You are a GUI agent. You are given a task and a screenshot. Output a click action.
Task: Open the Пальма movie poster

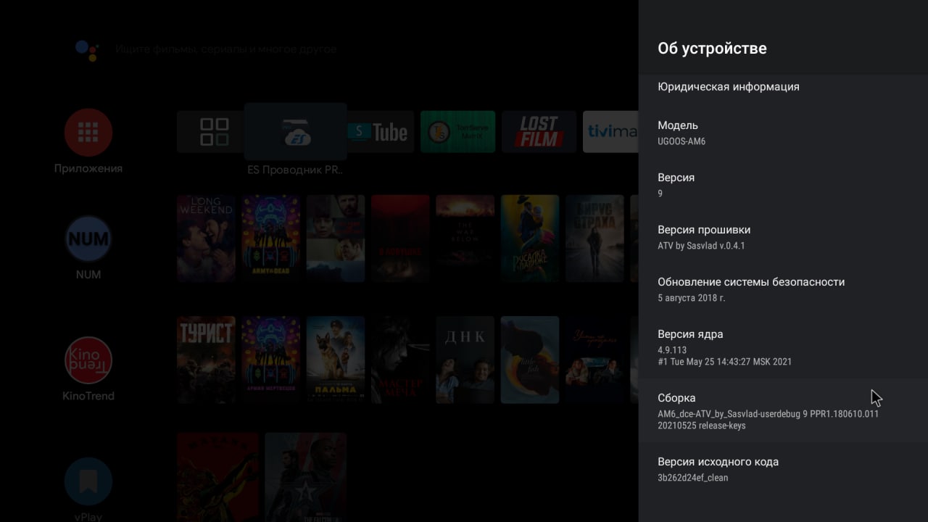tap(336, 360)
